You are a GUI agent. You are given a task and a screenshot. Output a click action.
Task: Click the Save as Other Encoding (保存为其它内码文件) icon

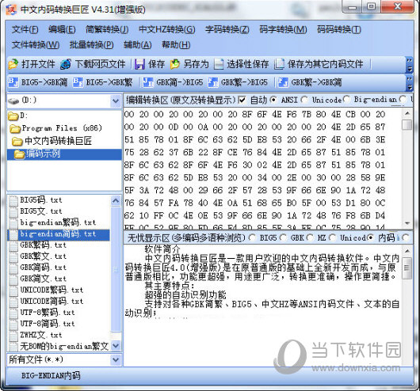(x=280, y=64)
